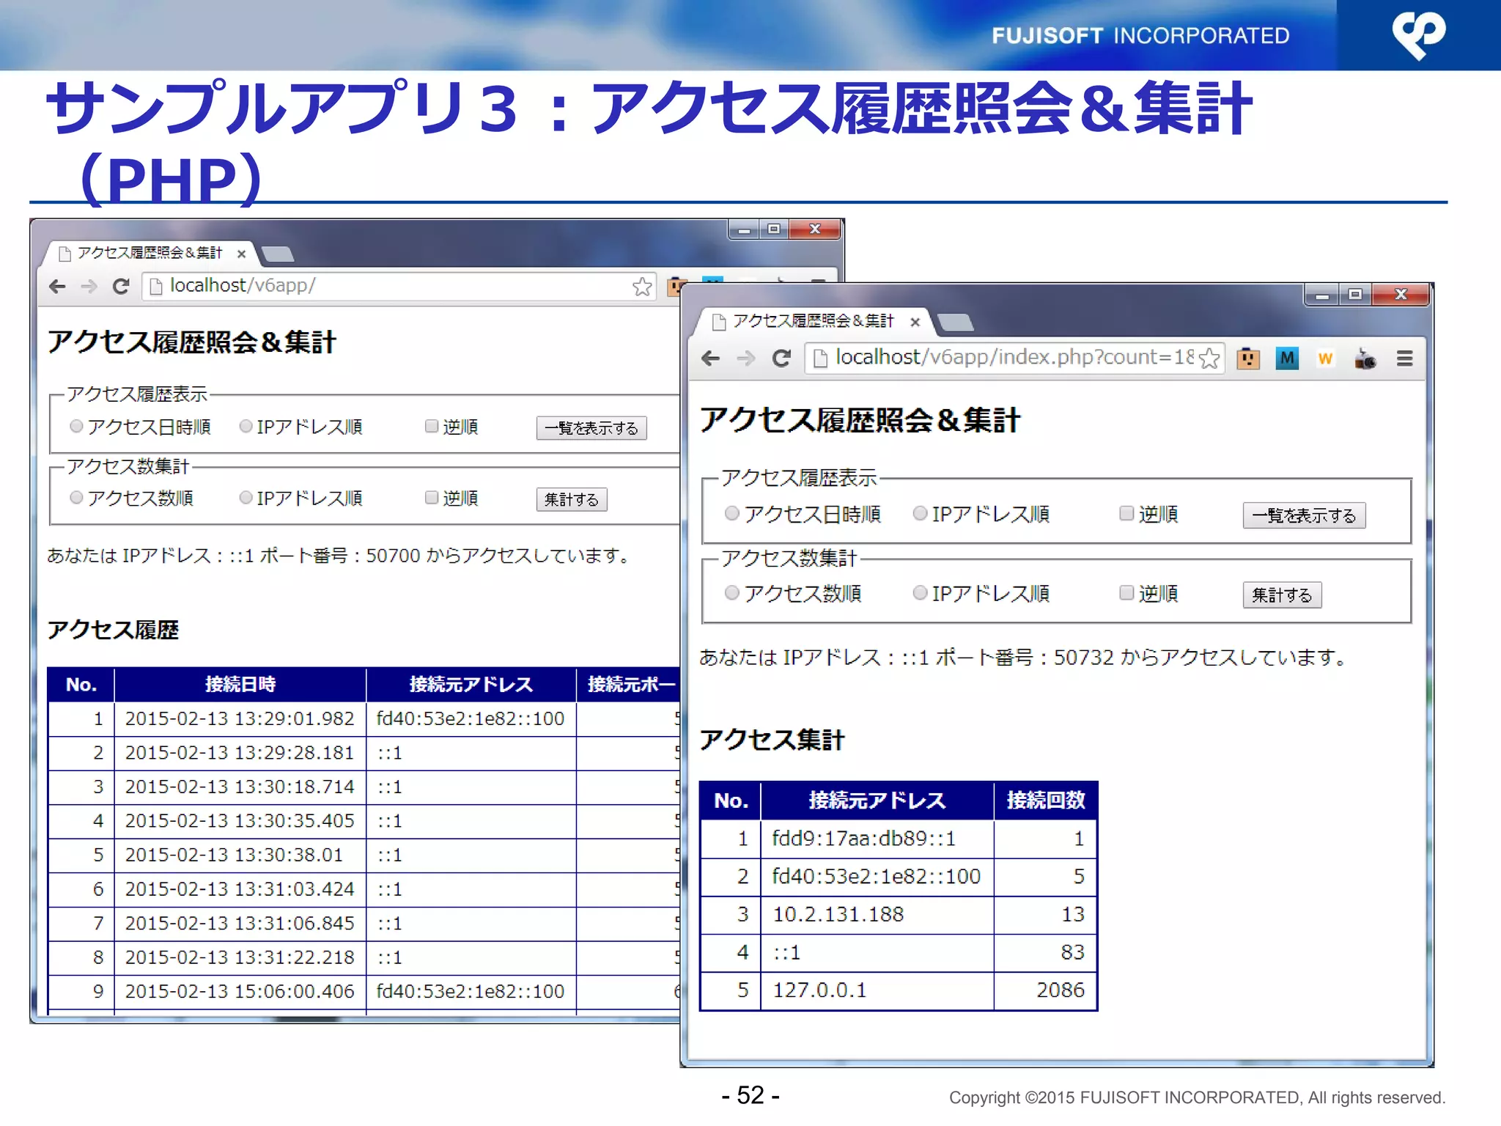Reload the page in the localhost/v6app/ window
Viewport: 1501px width, 1126px height.
coord(121,287)
